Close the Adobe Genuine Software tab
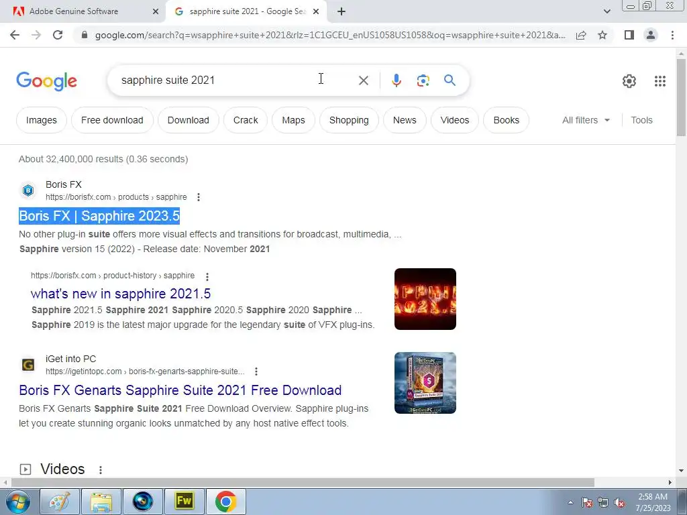This screenshot has width=687, height=515. click(156, 12)
